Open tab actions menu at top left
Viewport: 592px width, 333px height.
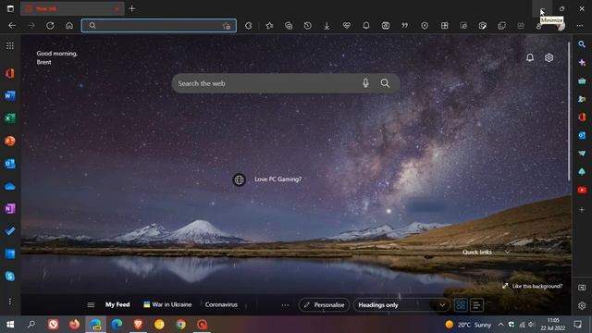pyautogui.click(x=10, y=8)
